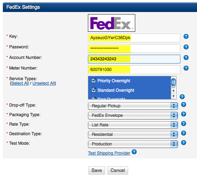Click inside the Password input field
This screenshot has width=197, height=180.
tap(134, 48)
